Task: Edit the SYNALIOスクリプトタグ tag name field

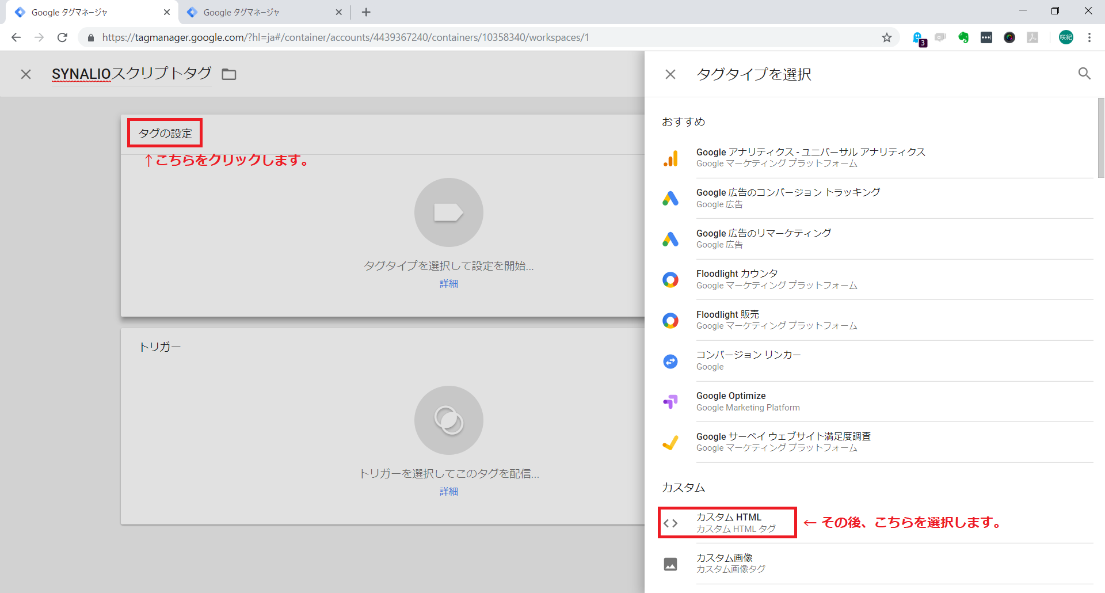Action: pyautogui.click(x=132, y=74)
